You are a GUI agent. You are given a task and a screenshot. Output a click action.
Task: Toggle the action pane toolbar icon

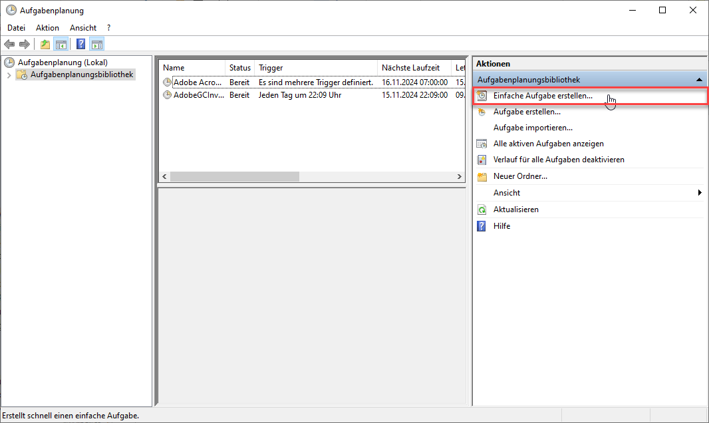(97, 45)
